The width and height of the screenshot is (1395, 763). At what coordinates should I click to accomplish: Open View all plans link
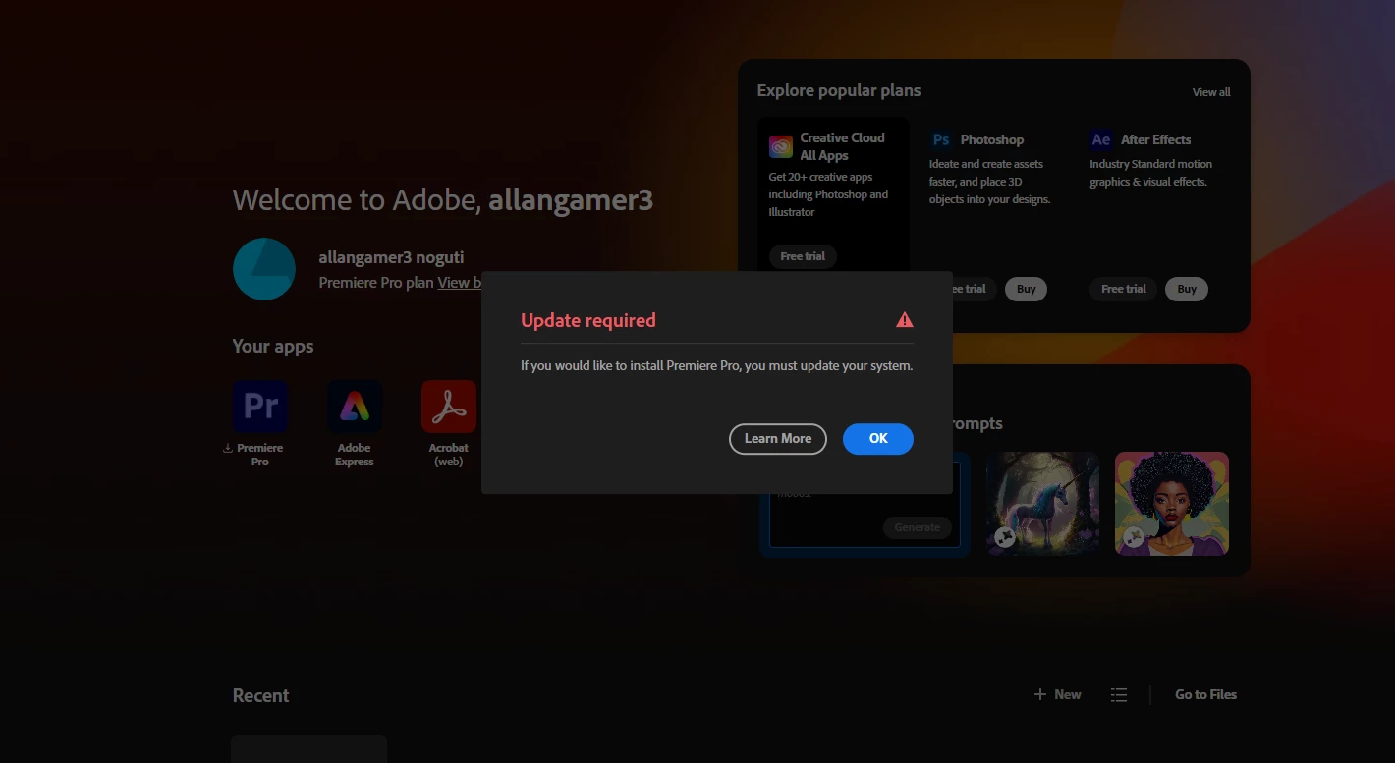1211,92
